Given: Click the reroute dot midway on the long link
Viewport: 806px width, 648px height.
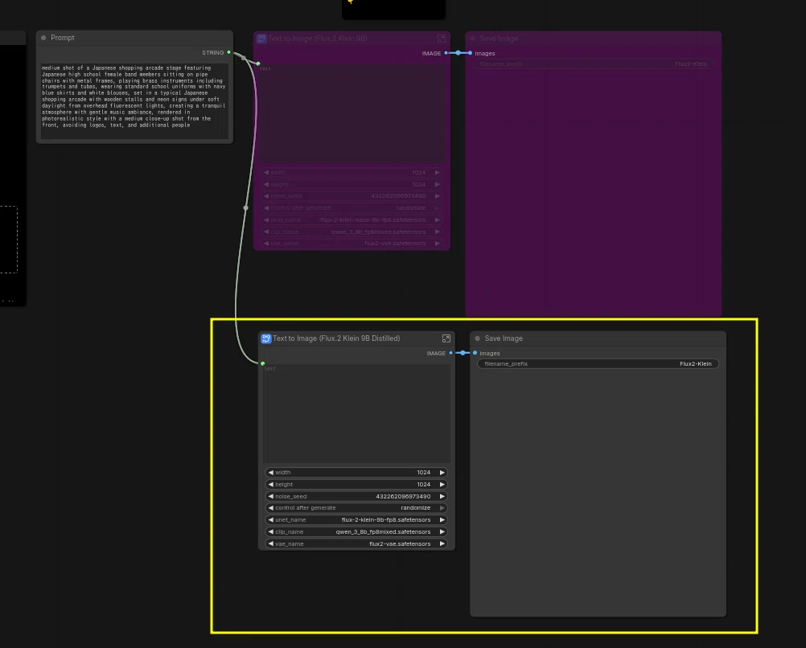Looking at the screenshot, I should (x=245, y=208).
